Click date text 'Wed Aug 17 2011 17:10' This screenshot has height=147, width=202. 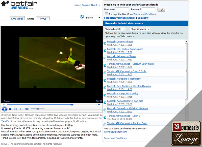[x=120, y=60]
